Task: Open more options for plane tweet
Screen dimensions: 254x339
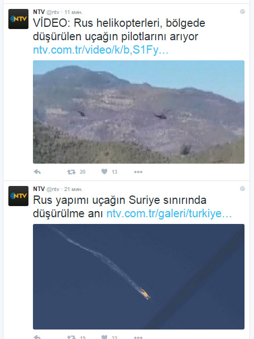Action: pos(138,337)
